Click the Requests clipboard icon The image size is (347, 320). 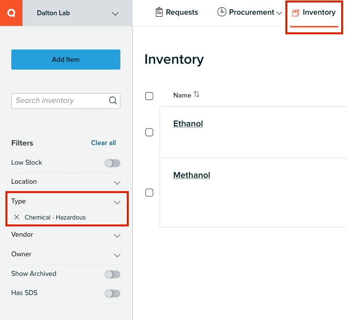click(159, 12)
